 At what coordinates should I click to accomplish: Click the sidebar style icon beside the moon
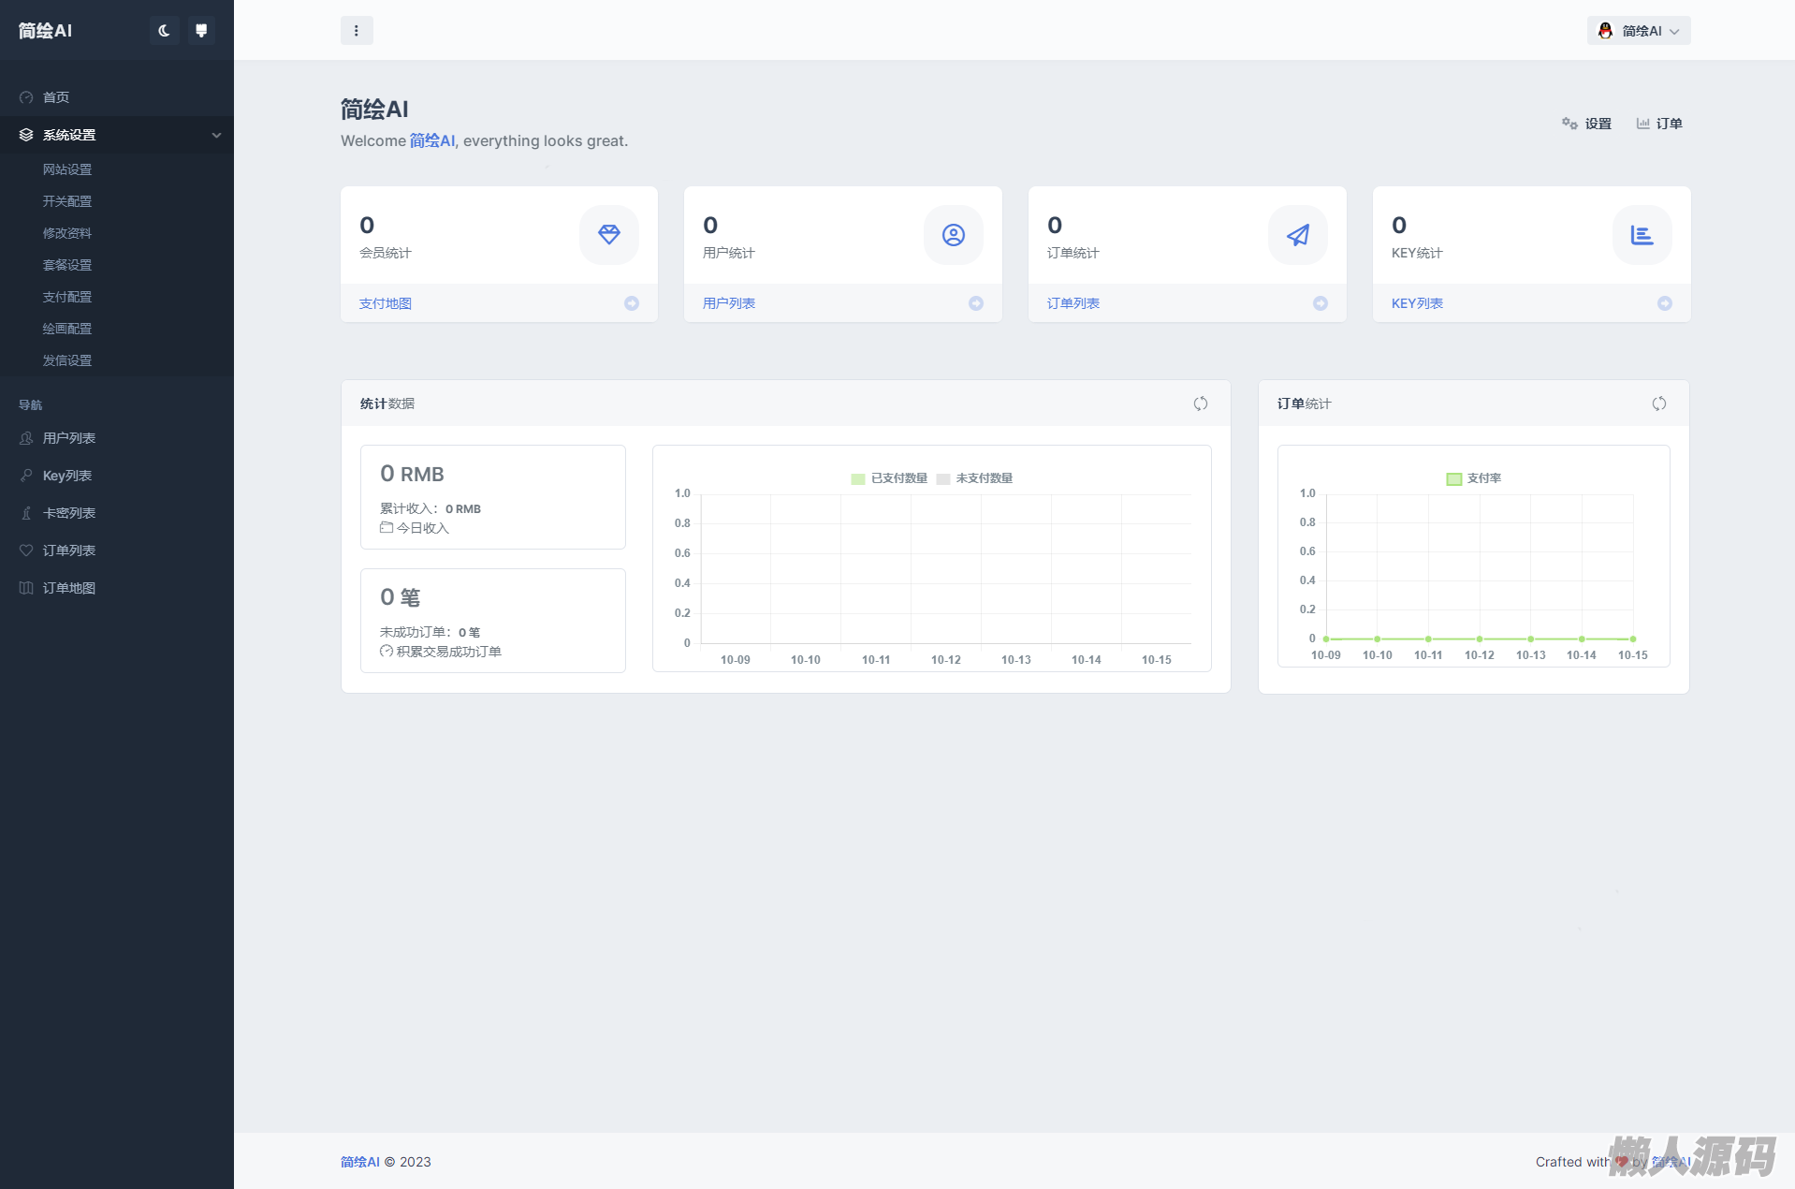click(x=201, y=31)
